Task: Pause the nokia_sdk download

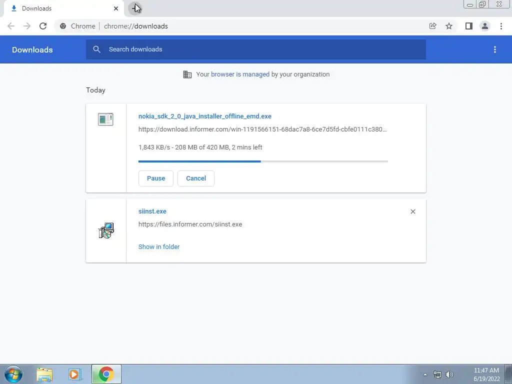Action: (x=156, y=178)
